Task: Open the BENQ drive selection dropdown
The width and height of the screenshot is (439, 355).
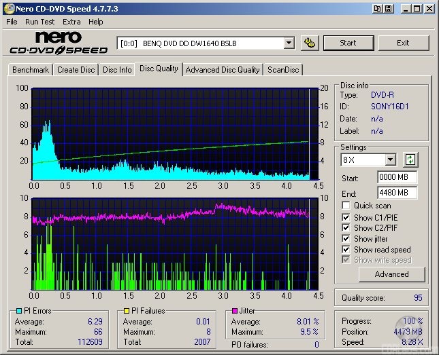Action: pyautogui.click(x=289, y=43)
